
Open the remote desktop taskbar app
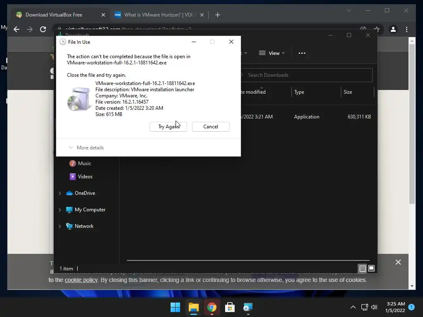pyautogui.click(x=248, y=307)
